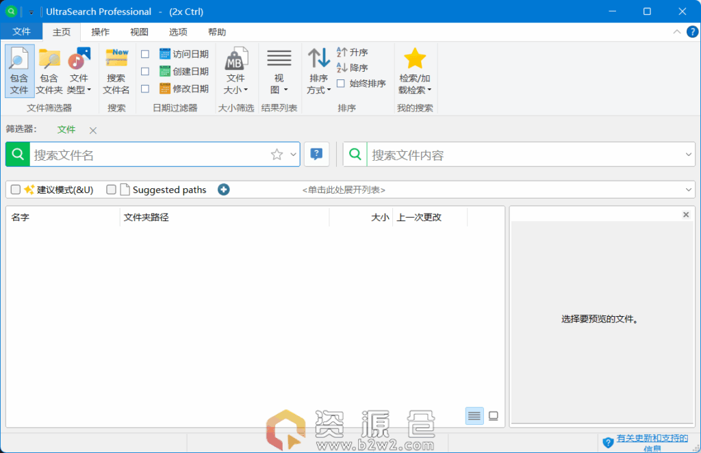Open the 文件 (File) menu tab
The image size is (701, 453).
pos(21,32)
